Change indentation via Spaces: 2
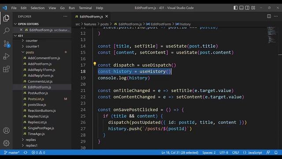 [209, 152]
